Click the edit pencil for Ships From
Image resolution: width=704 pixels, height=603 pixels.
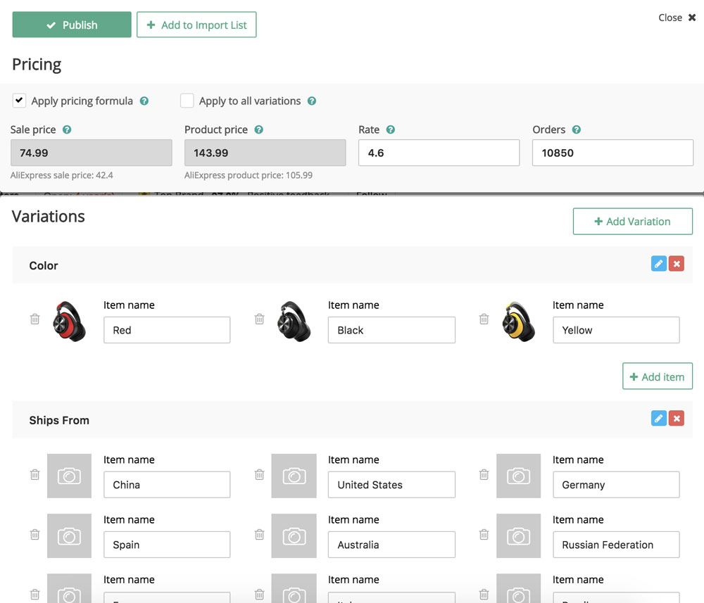coord(658,419)
